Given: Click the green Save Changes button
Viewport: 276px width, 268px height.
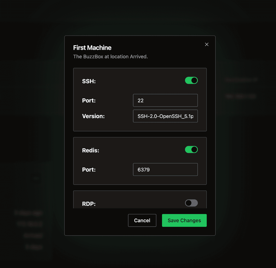Looking at the screenshot, I should (184, 220).
